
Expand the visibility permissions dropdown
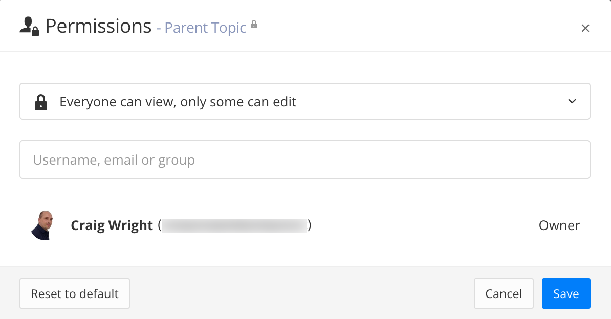click(x=305, y=101)
